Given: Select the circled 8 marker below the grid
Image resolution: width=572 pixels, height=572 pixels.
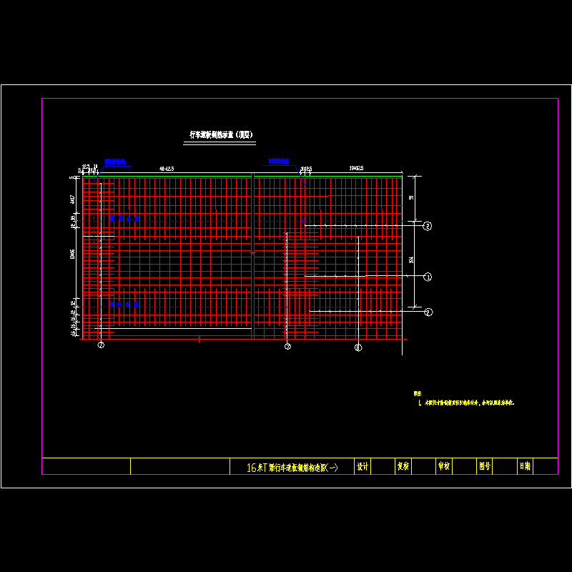Looking at the screenshot, I should (358, 347).
